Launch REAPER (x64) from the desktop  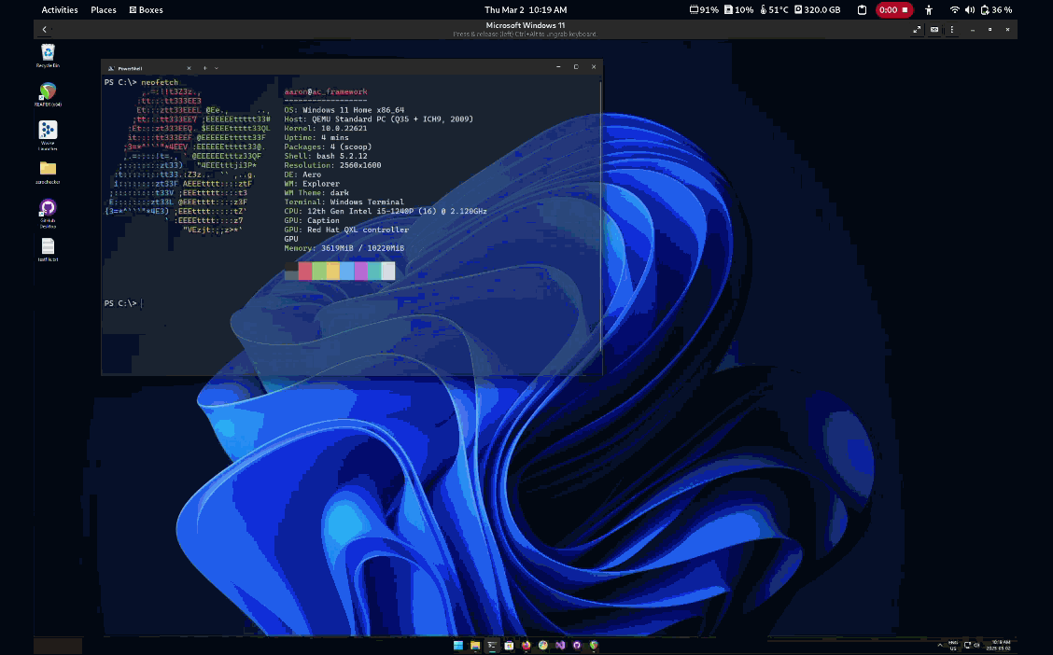(48, 94)
